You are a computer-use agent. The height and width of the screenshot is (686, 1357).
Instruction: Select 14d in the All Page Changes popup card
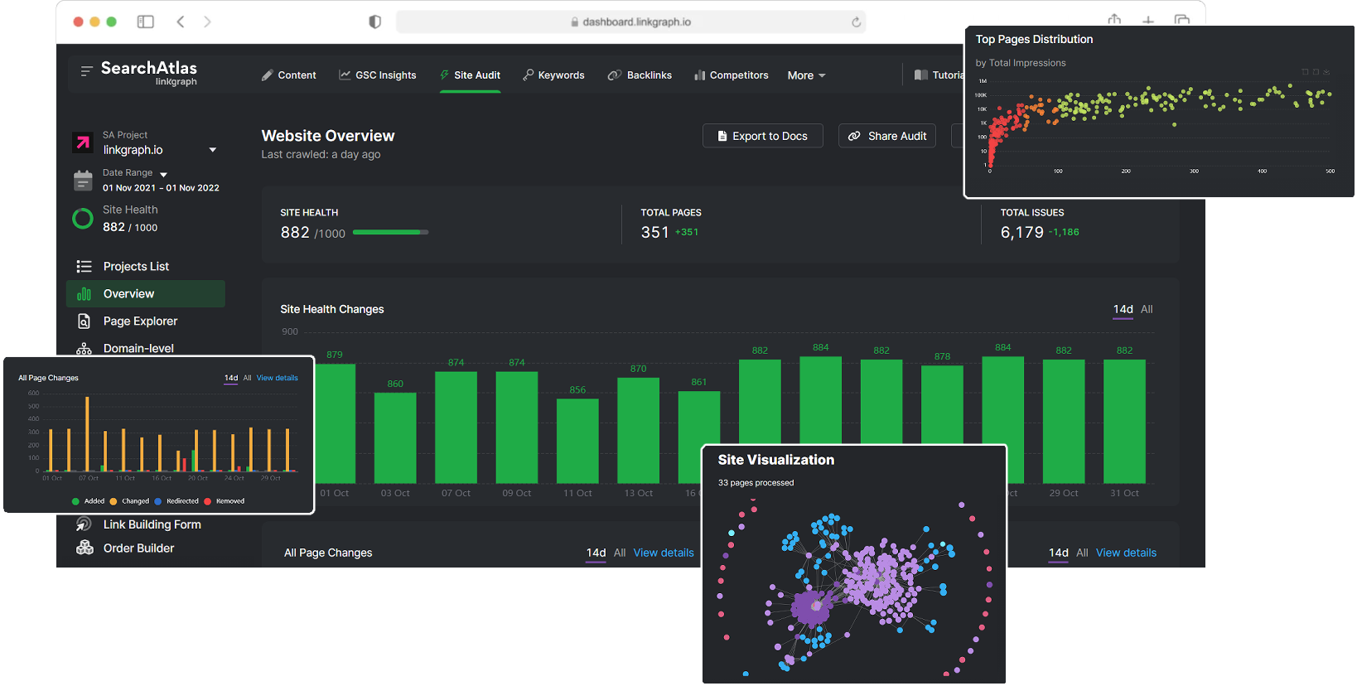pyautogui.click(x=231, y=378)
